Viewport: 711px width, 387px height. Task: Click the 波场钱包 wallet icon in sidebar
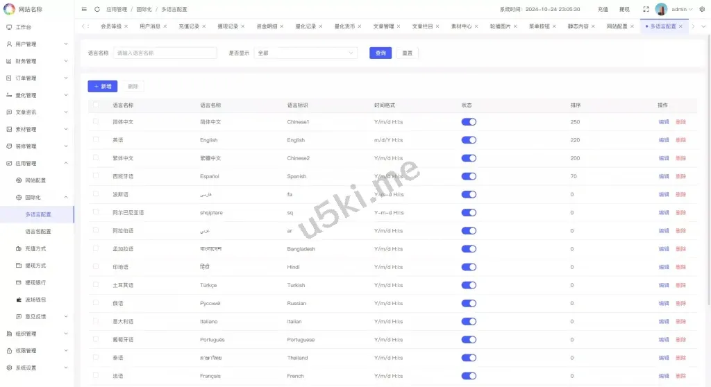[19, 300]
